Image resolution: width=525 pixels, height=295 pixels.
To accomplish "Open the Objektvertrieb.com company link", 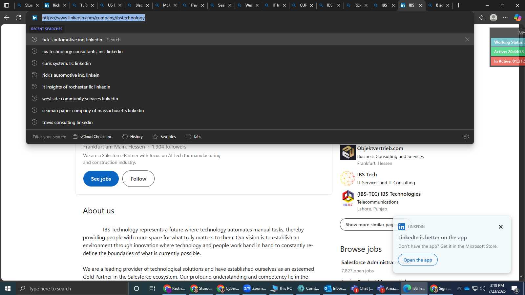I will pos(380,148).
